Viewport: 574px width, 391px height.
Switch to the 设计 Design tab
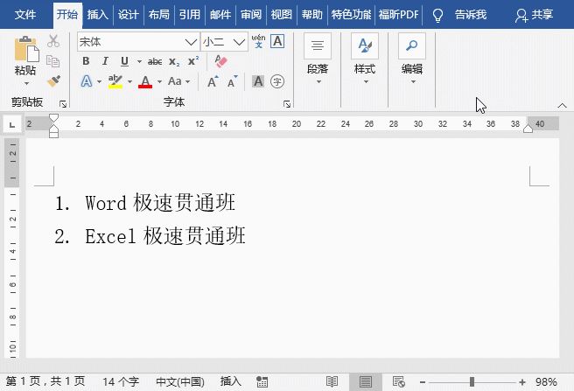tap(129, 15)
